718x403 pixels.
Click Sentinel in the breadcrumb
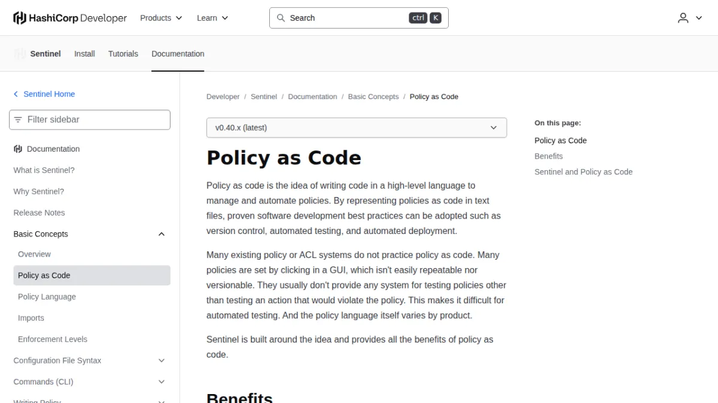(x=264, y=97)
